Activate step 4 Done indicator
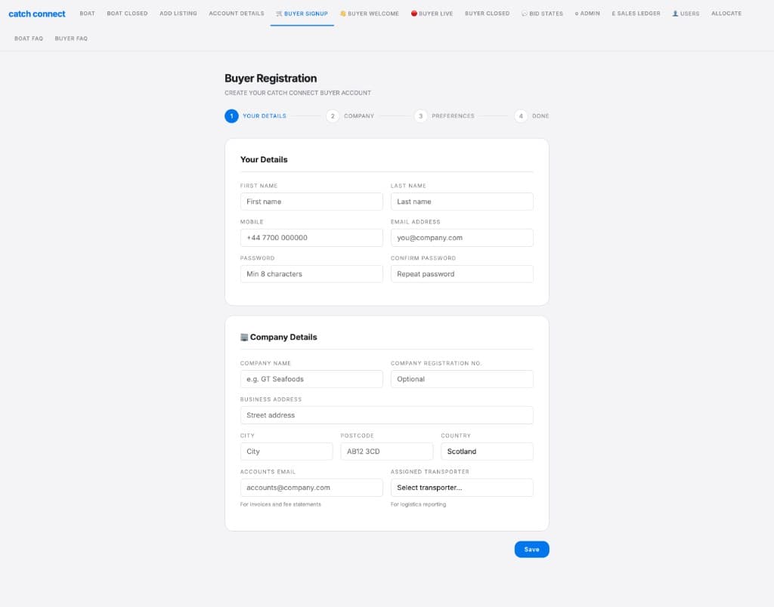774x607 pixels. pos(521,116)
